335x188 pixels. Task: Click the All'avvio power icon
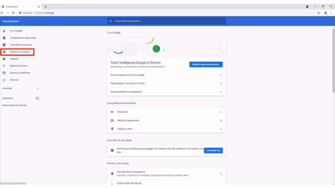click(4, 80)
